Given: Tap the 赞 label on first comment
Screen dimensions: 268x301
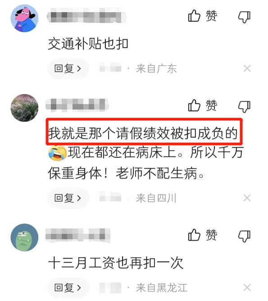Looking at the screenshot, I should point(211,16).
